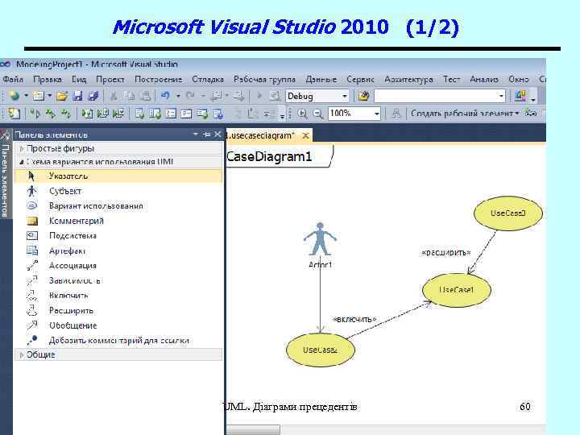This screenshot has width=580, height=435.
Task: Click the Add New Item toolbar icon
Action: [38, 96]
